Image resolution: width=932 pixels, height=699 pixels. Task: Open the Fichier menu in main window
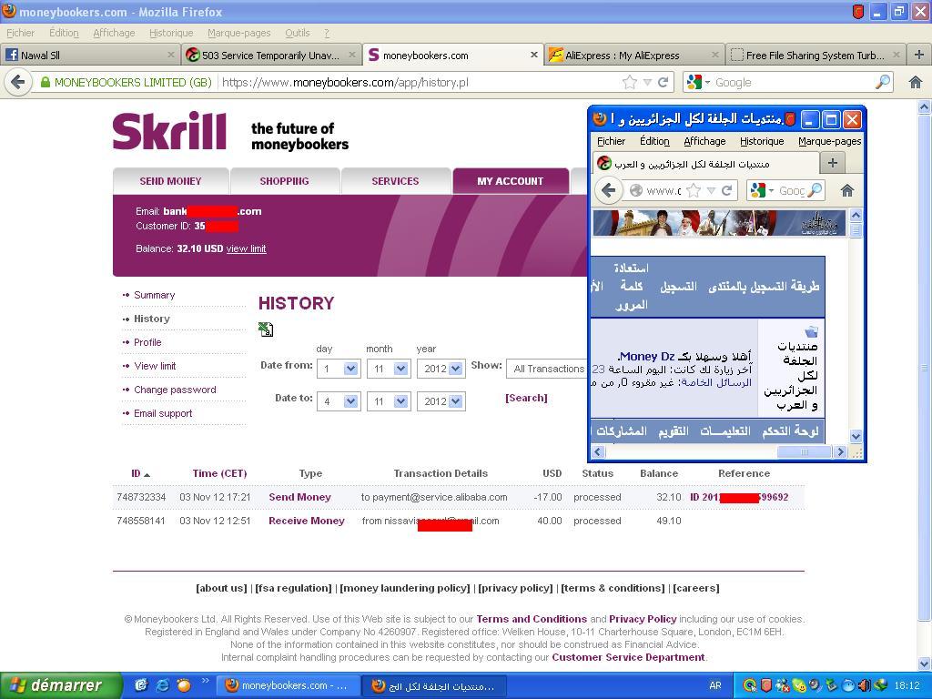20,33
